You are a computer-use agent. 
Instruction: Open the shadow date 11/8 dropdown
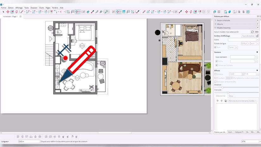257,74
